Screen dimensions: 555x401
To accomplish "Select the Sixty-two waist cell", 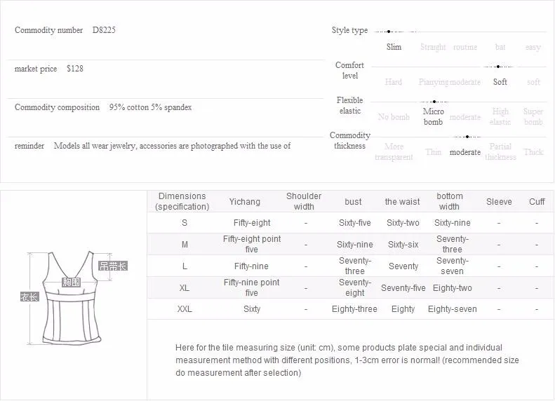I will click(x=403, y=223).
